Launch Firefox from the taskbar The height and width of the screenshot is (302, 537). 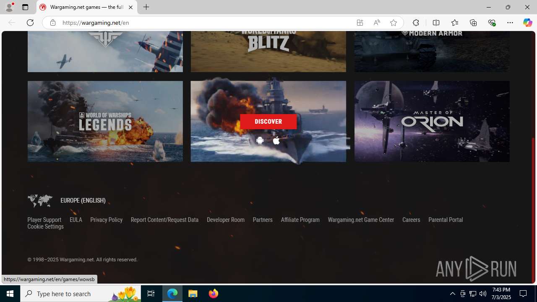point(213,294)
